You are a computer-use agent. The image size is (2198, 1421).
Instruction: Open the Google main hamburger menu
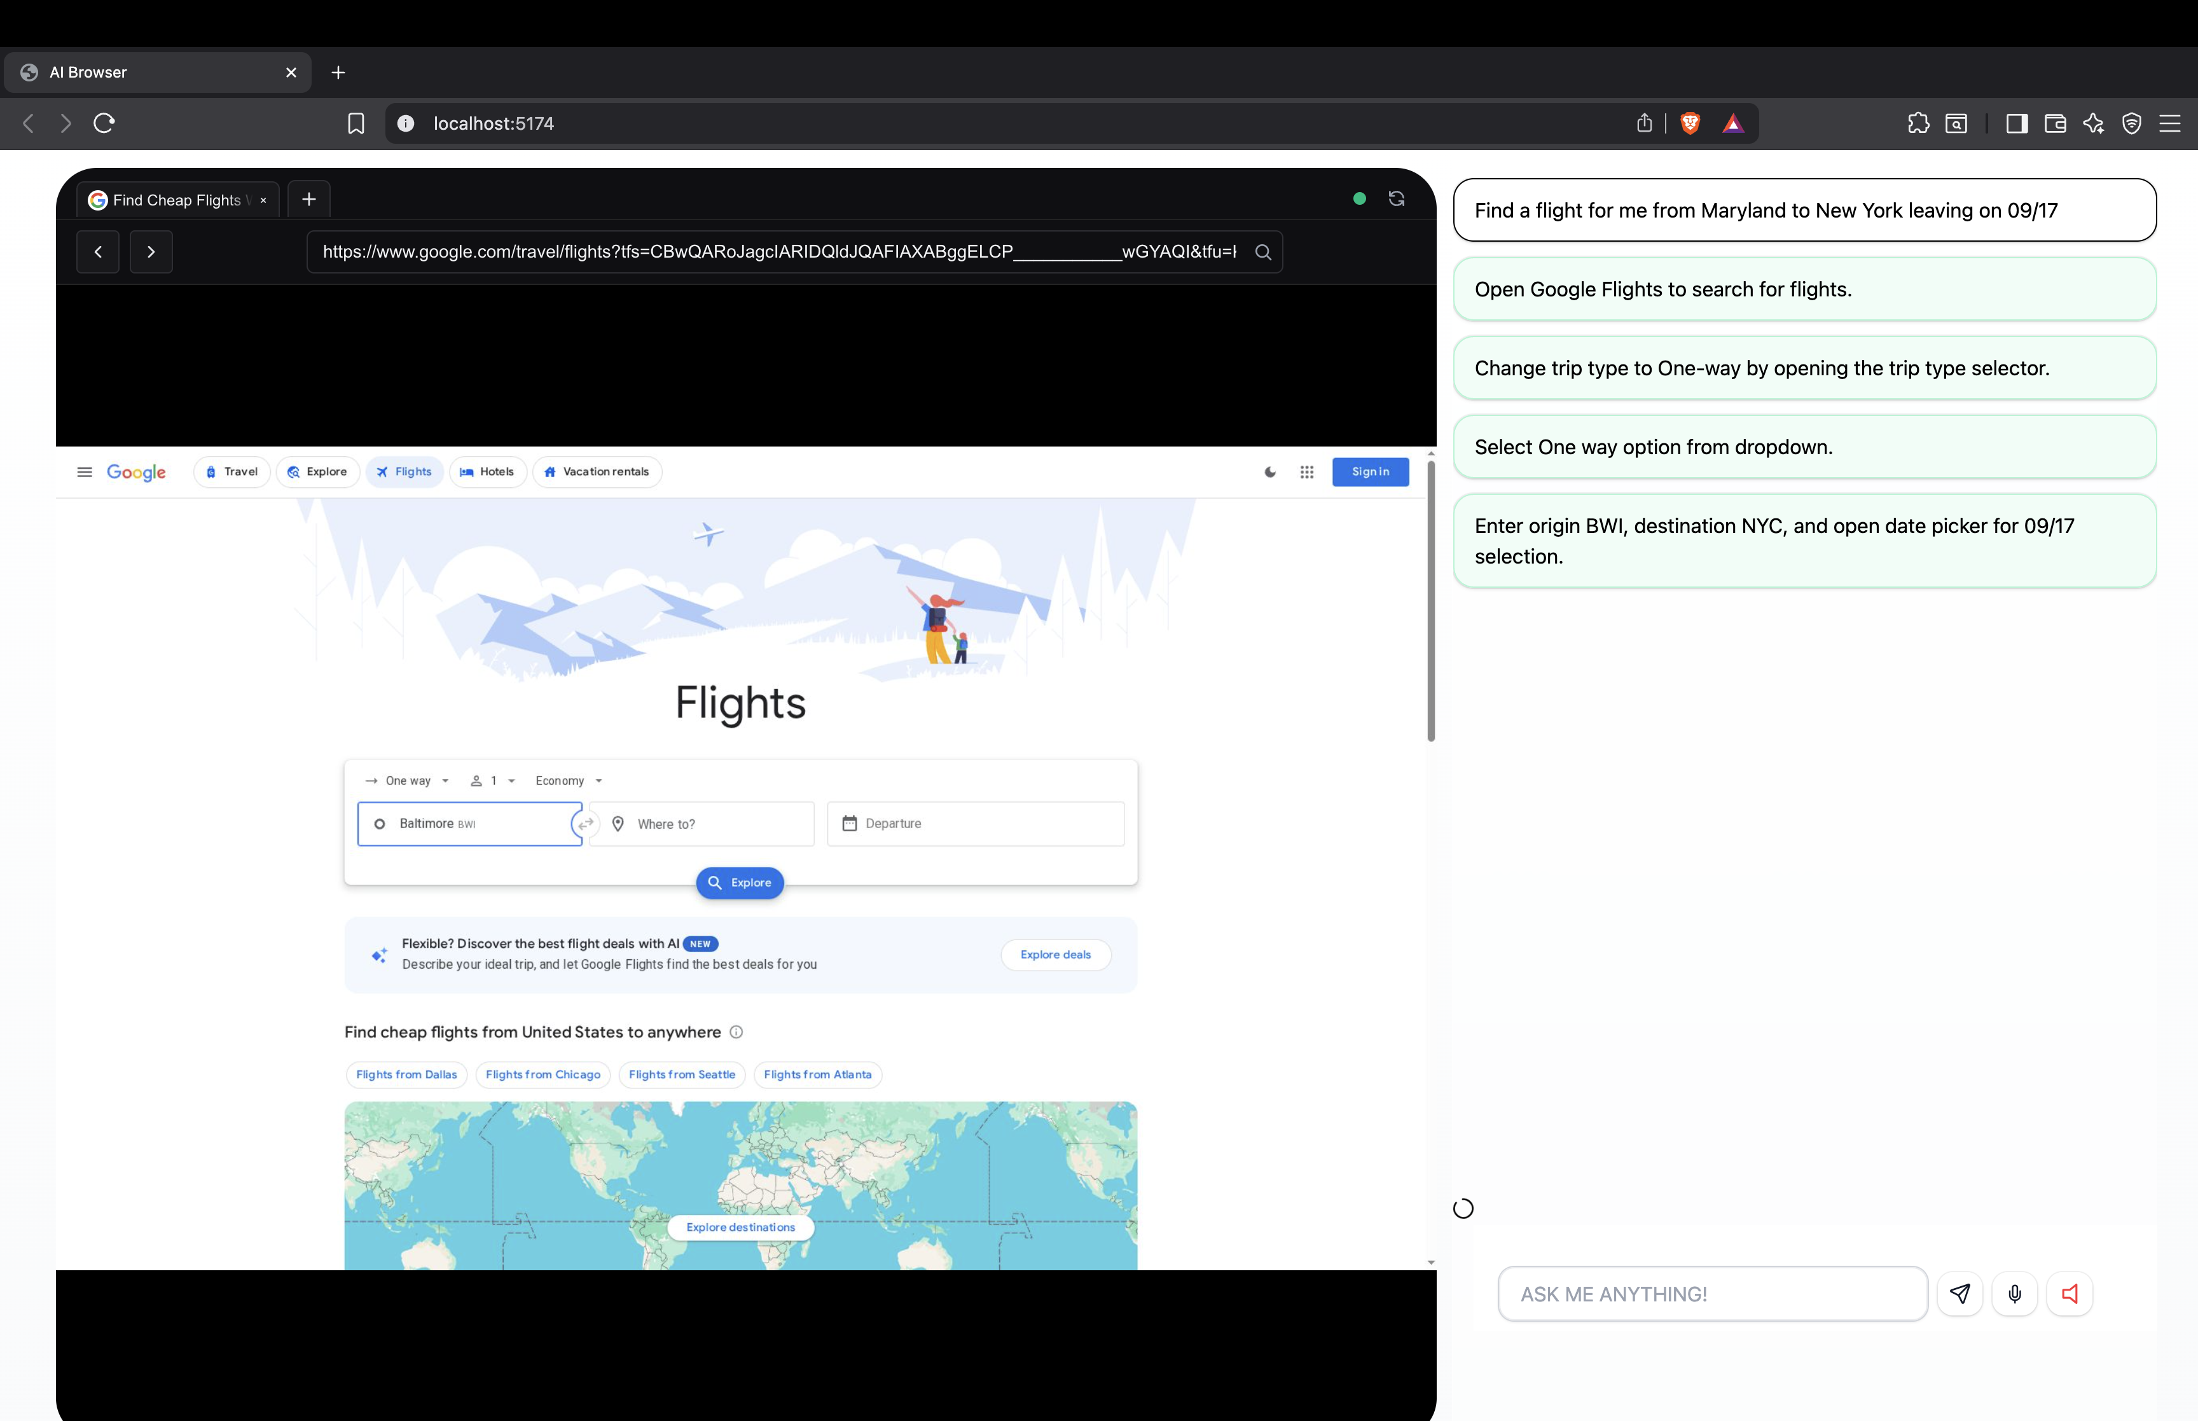point(84,471)
